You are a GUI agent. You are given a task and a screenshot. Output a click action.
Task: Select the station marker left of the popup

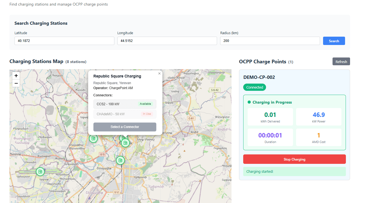click(93, 138)
